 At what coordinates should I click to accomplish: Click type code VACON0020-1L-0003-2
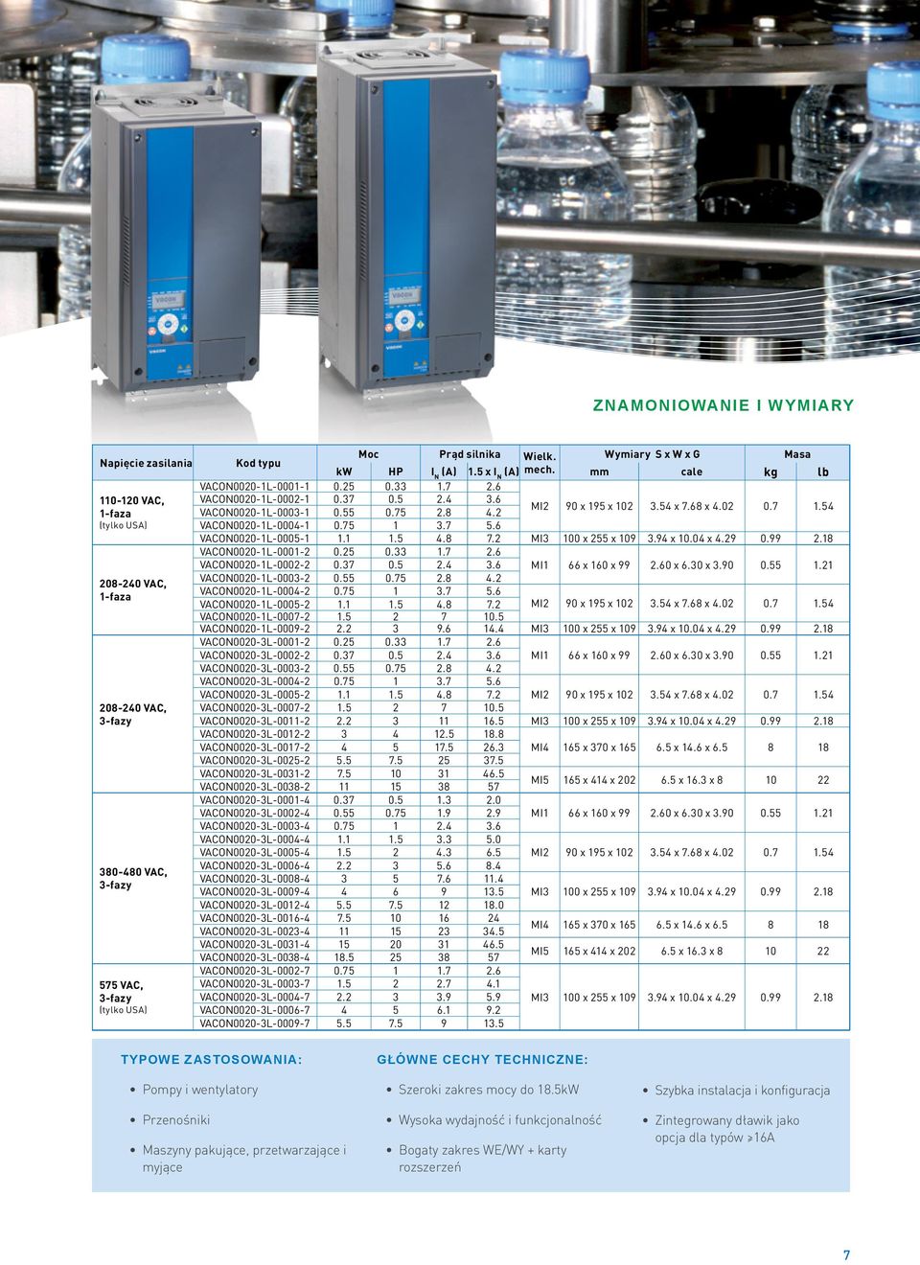pyautogui.click(x=255, y=578)
